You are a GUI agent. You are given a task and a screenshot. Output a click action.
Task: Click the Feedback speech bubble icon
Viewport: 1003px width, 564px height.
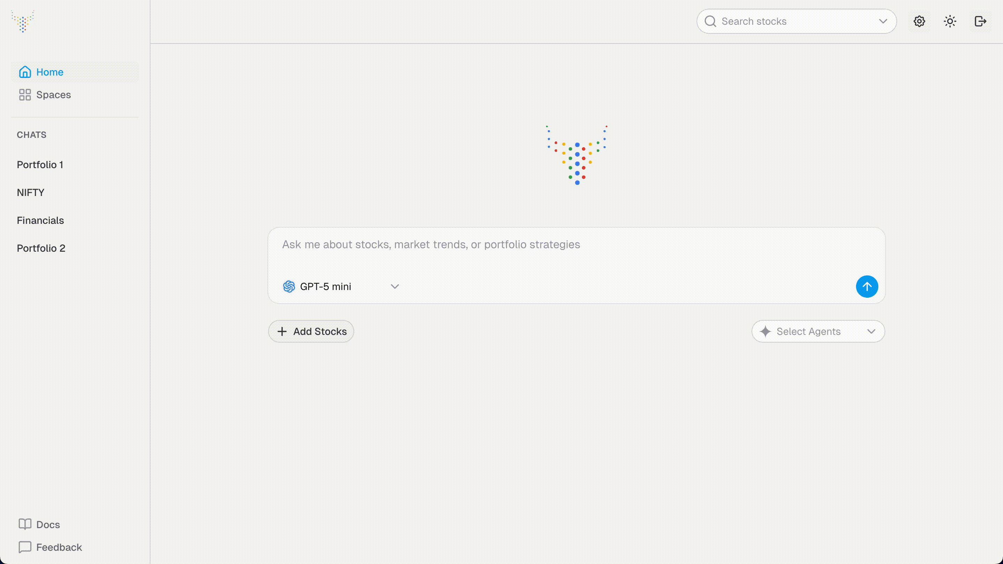[x=25, y=547]
